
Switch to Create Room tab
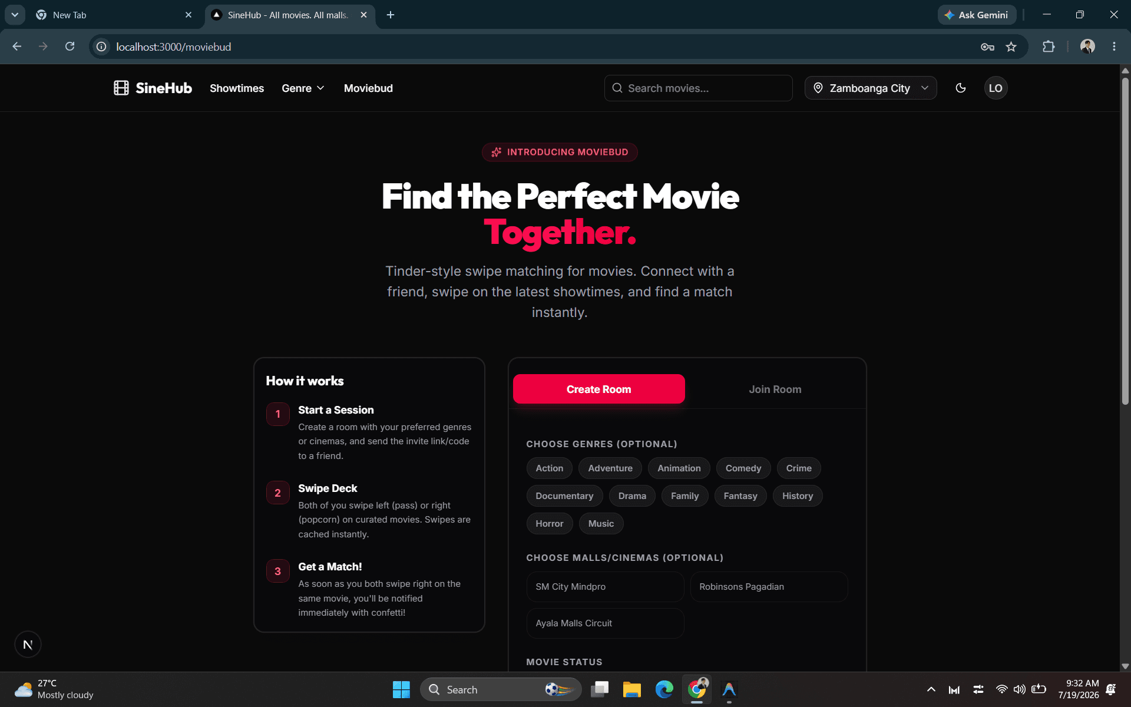click(x=598, y=389)
